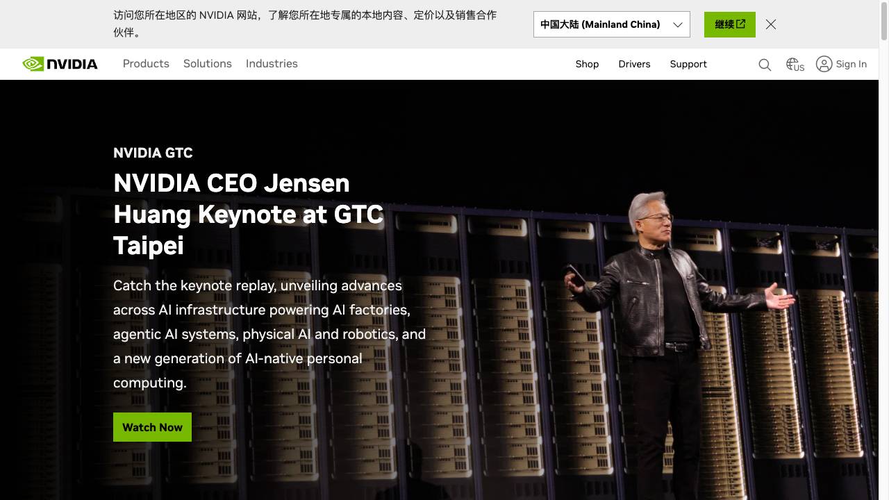Go to the Shop link
This screenshot has height=500, width=889.
587,64
